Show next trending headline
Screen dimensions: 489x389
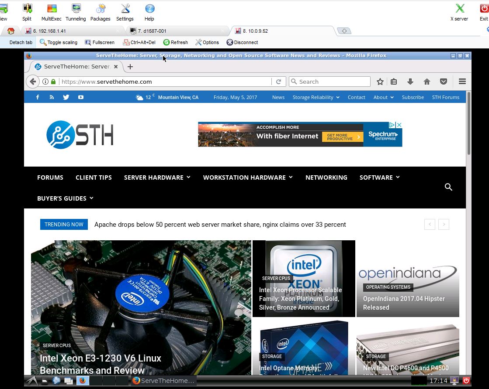[x=444, y=225]
